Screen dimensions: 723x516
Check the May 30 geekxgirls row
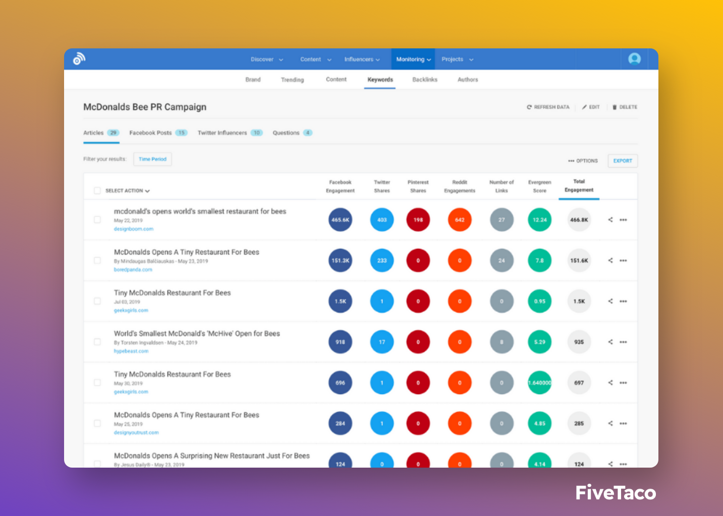pyautogui.click(x=97, y=383)
